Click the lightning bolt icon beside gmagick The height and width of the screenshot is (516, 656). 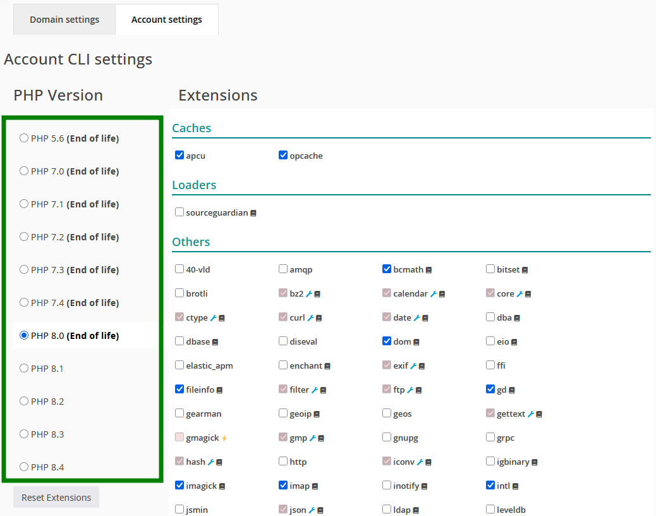pos(224,438)
